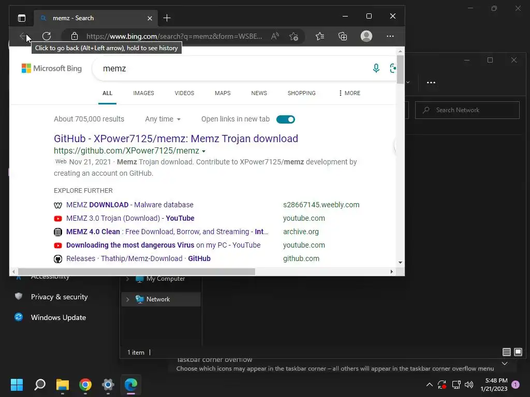Open taskbar Search magnifier
530x397 pixels.
(40, 385)
